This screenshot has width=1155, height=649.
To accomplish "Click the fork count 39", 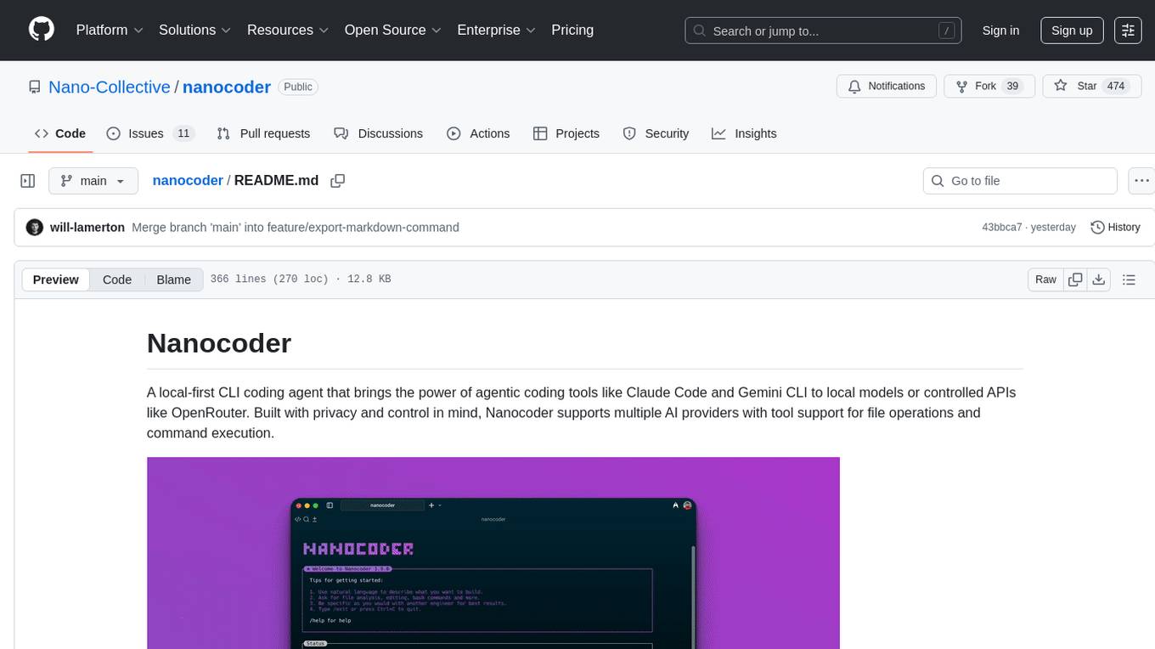I will [1011, 87].
